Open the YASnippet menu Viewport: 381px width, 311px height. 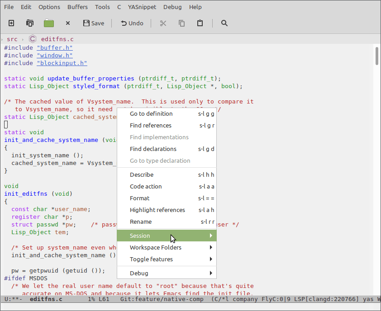click(x=142, y=7)
